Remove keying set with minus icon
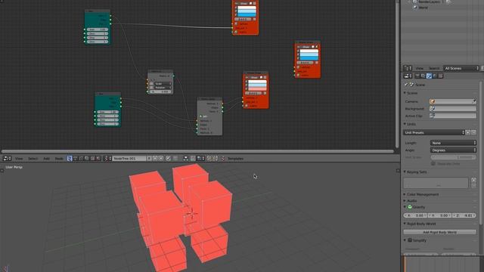This screenshot has width=484, height=272. [473, 185]
